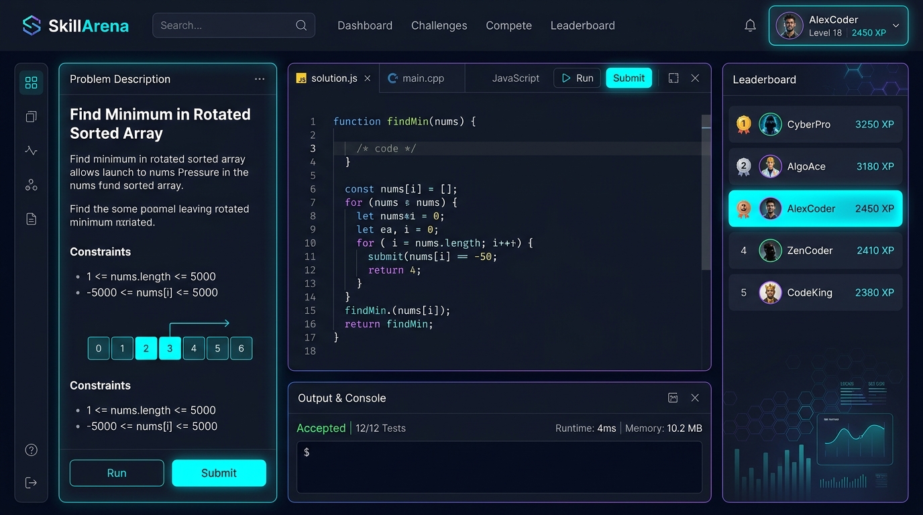Open the JavaScript language selector
Screen dimensions: 923x515
515,78
